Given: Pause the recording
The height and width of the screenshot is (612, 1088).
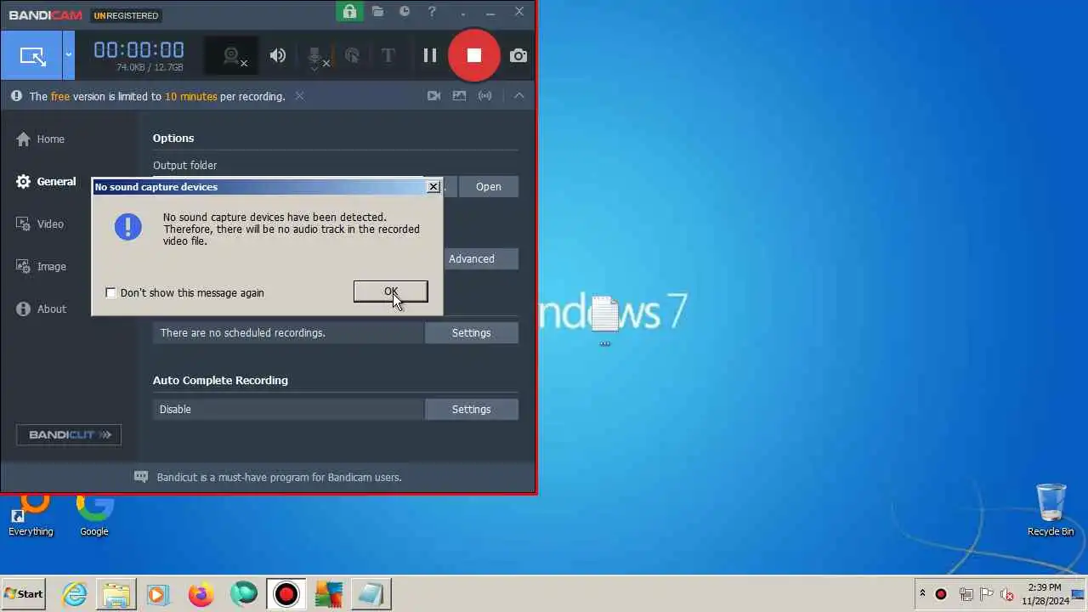Looking at the screenshot, I should point(430,56).
